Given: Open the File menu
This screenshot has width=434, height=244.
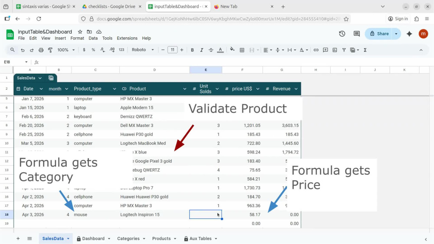Looking at the screenshot, I should click(21, 38).
